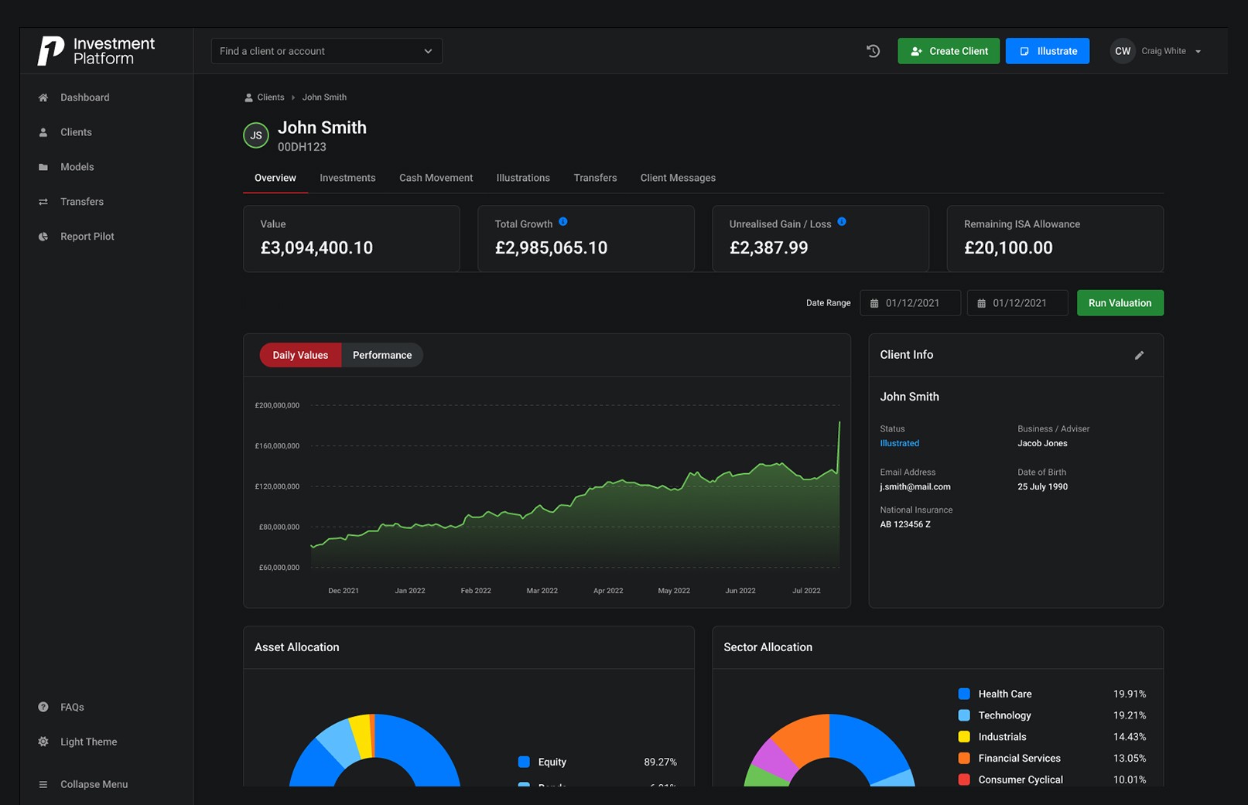Viewport: 1248px width, 805px height.
Task: Click the end date calendar icon
Action: coord(981,303)
